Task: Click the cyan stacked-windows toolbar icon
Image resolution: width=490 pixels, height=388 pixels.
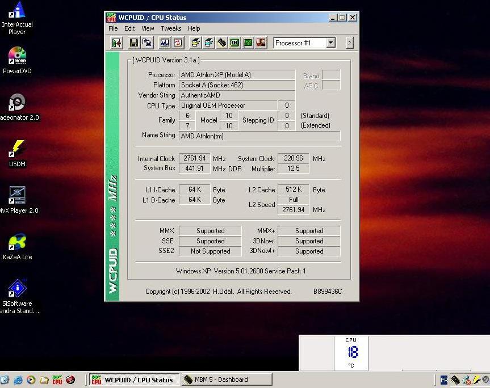Action: coord(209,43)
